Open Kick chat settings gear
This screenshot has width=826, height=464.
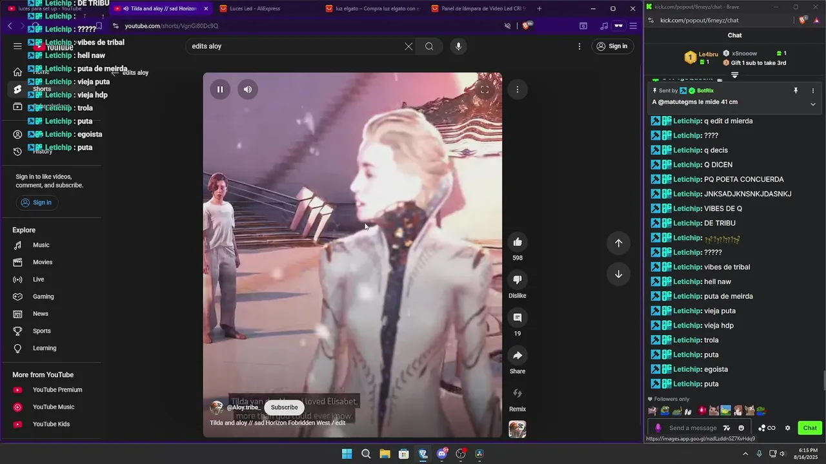787,428
